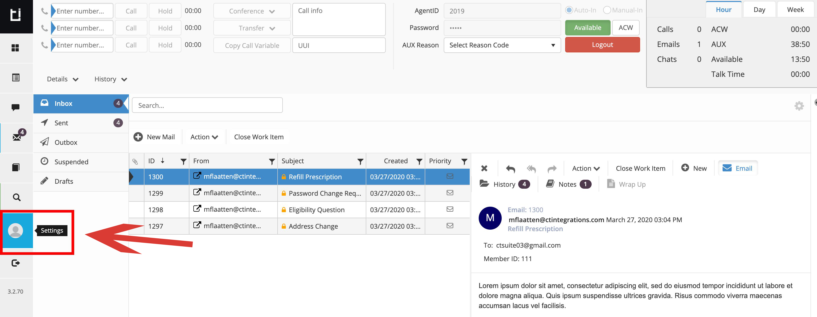The width and height of the screenshot is (817, 317).
Task: Open the Outbox folder
Action: 81,142
